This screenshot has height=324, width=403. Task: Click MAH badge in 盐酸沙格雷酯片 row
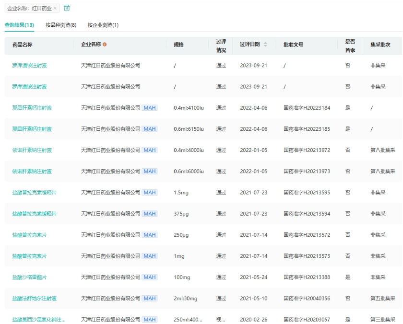click(x=150, y=277)
